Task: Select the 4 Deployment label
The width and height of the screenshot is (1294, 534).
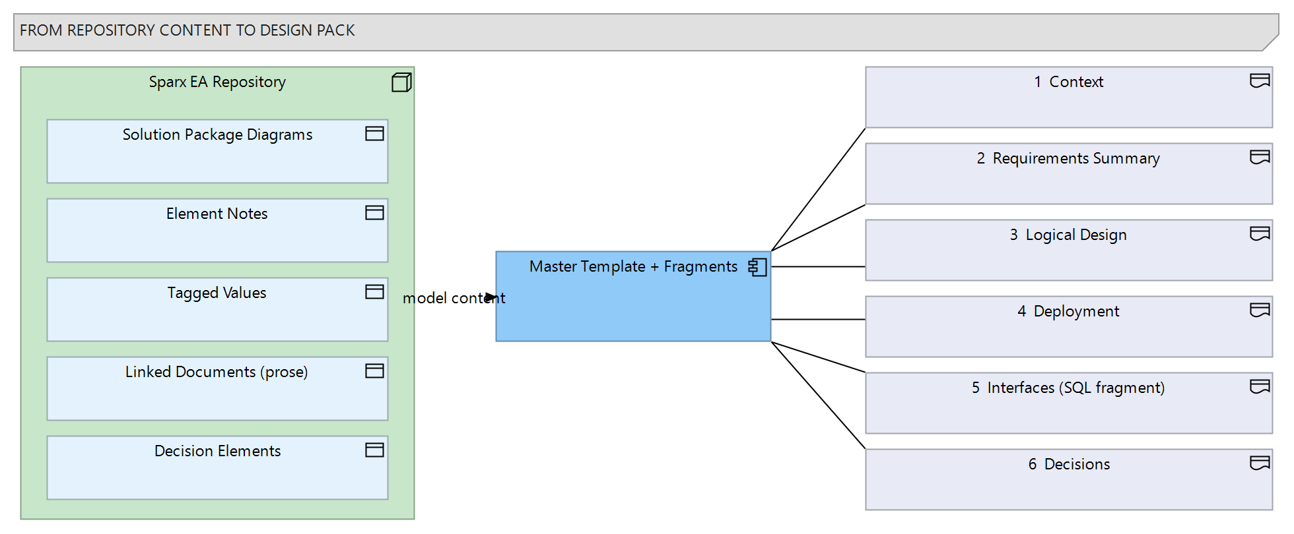Action: (x=1068, y=312)
